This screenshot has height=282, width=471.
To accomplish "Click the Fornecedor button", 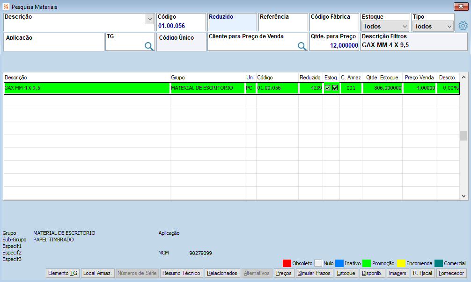I will coord(451,273).
